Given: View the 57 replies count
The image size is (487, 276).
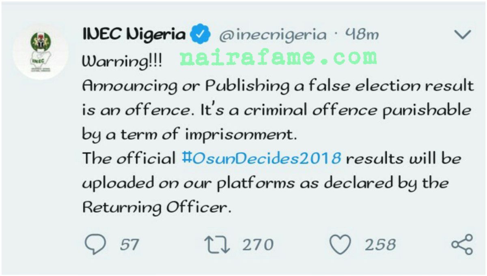Looking at the screenshot, I should pos(129,245).
